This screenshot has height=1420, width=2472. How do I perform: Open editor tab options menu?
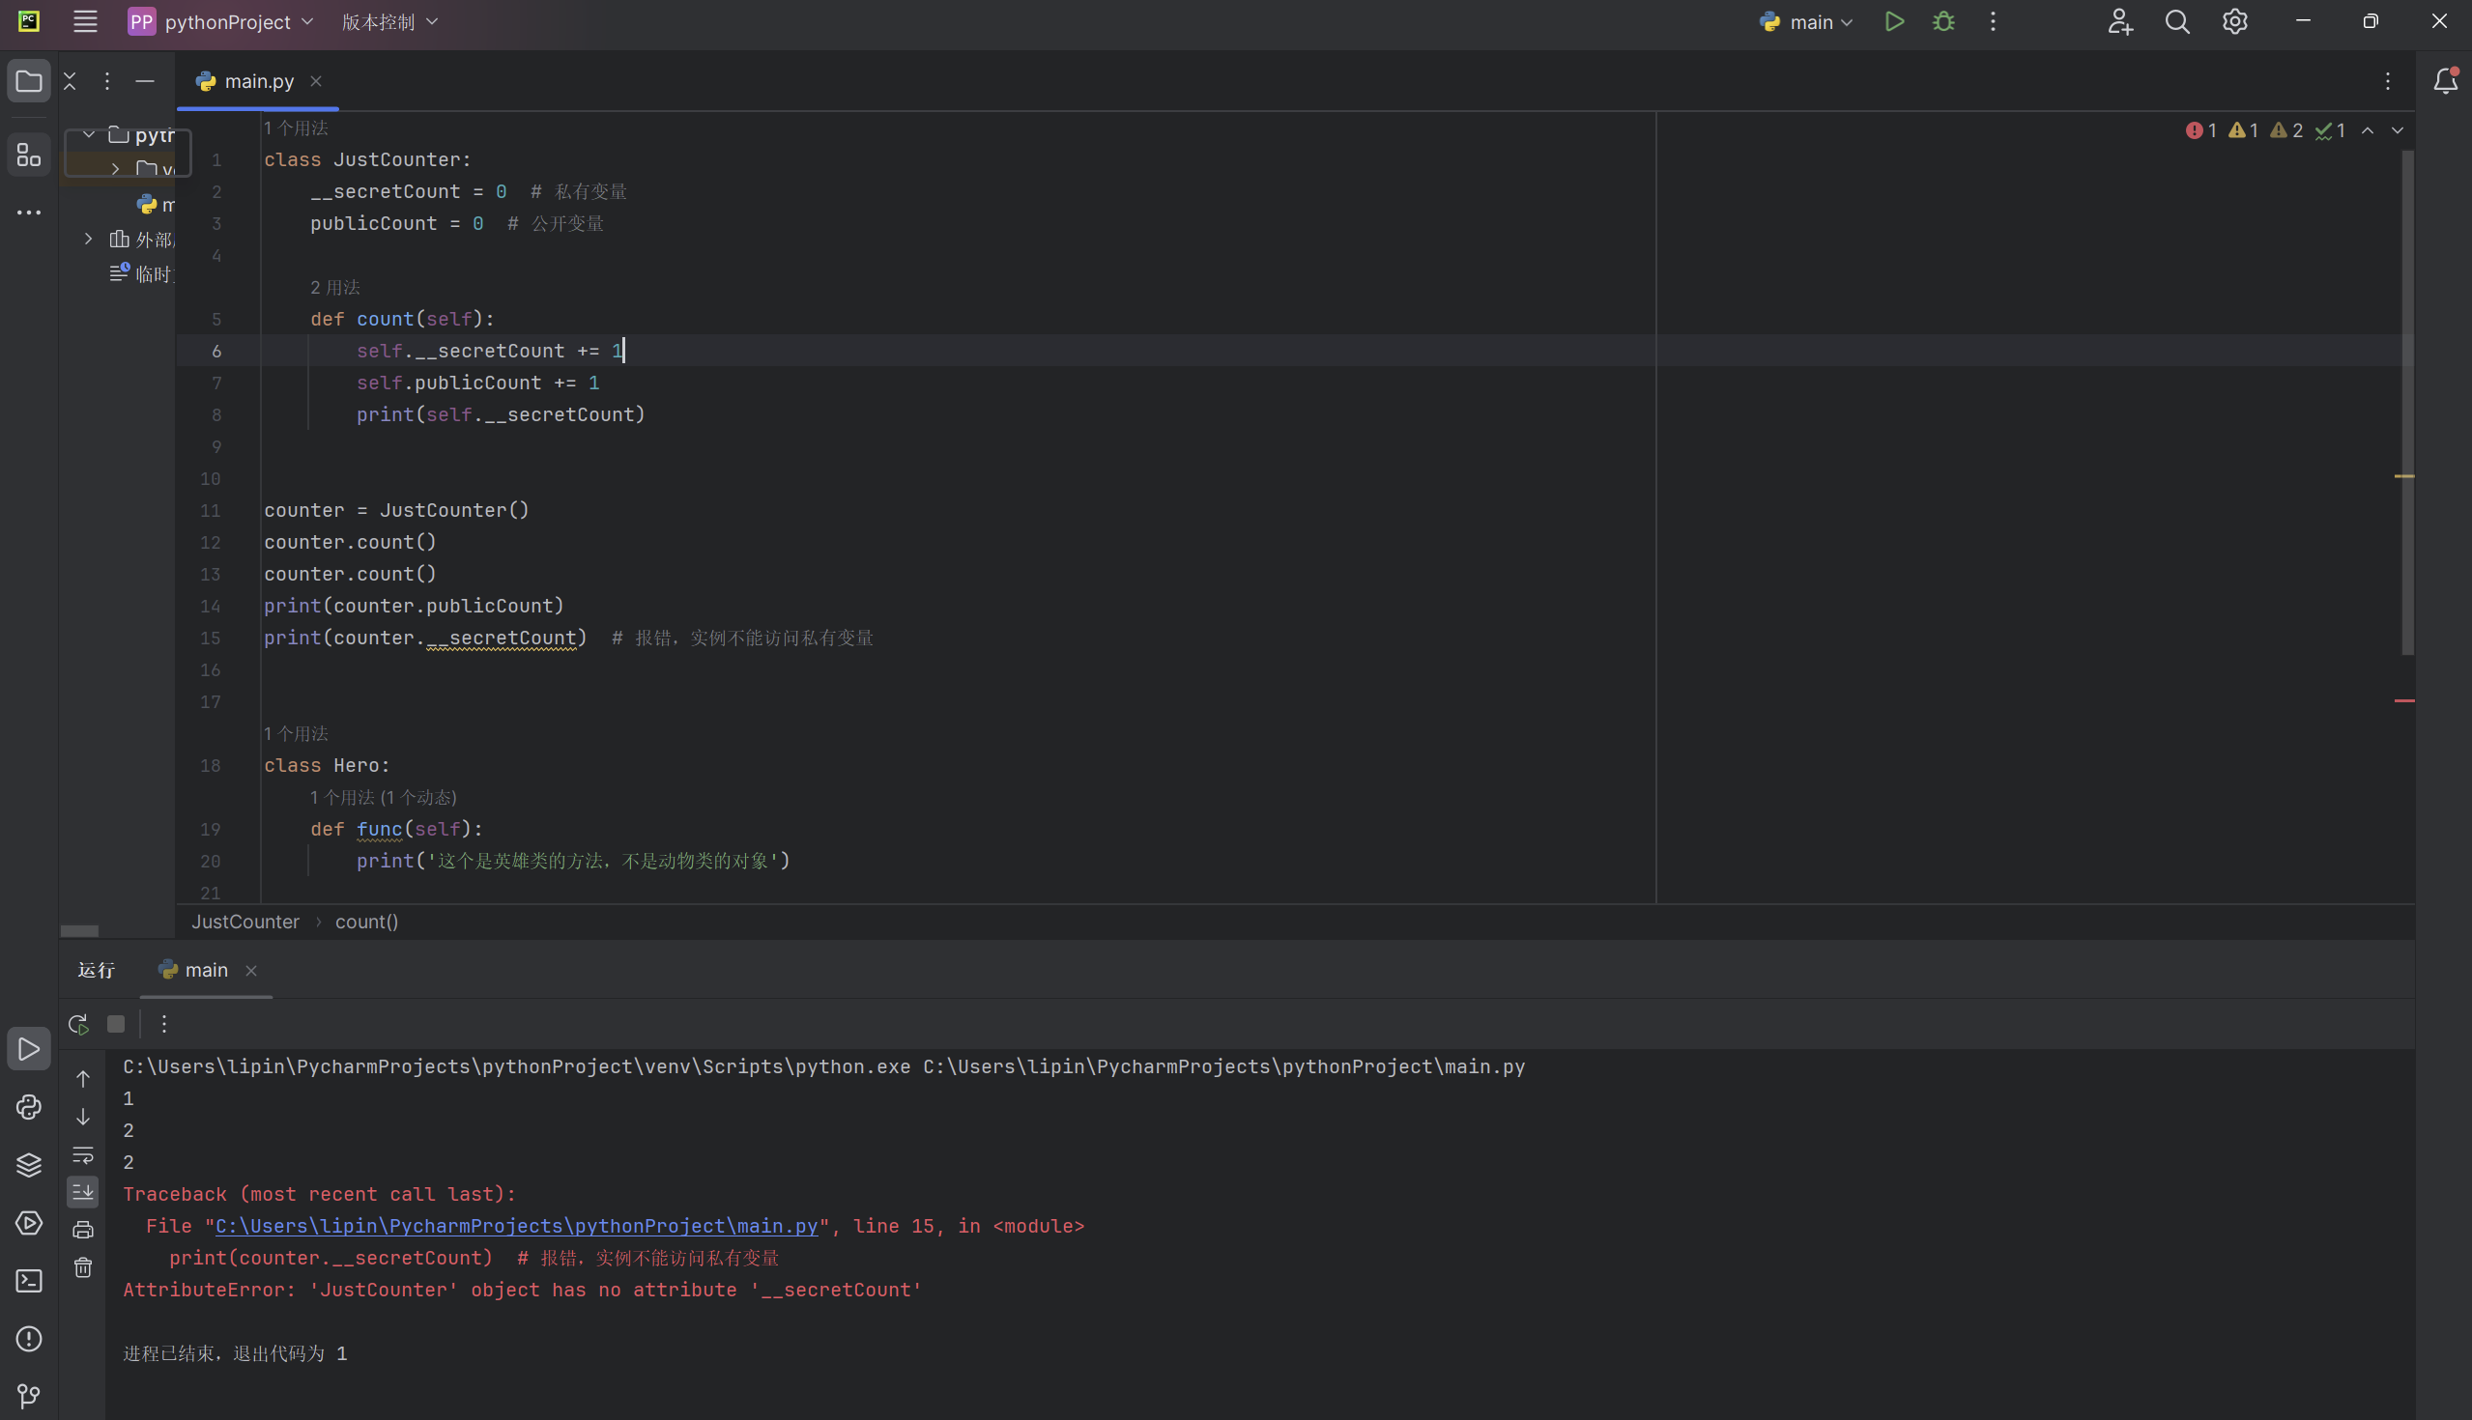point(2388,81)
